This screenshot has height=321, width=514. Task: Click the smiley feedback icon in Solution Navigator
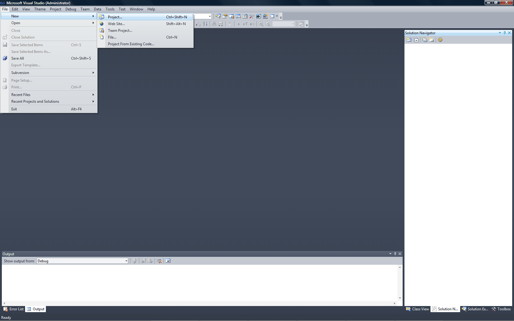(x=440, y=40)
